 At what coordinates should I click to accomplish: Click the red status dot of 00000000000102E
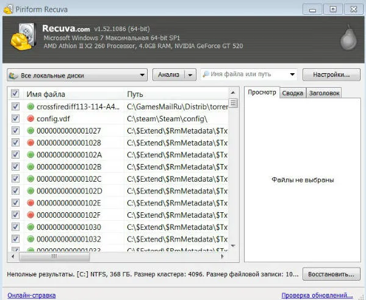[30, 203]
